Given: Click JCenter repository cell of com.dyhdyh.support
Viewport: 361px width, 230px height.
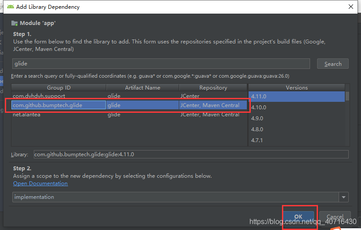Looking at the screenshot, I should click(x=213, y=96).
